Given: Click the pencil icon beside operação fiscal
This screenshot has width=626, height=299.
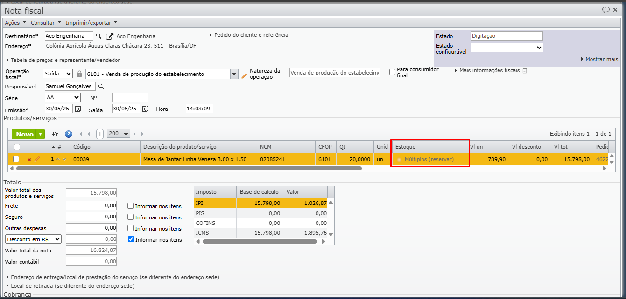Looking at the screenshot, I should click(x=244, y=75).
